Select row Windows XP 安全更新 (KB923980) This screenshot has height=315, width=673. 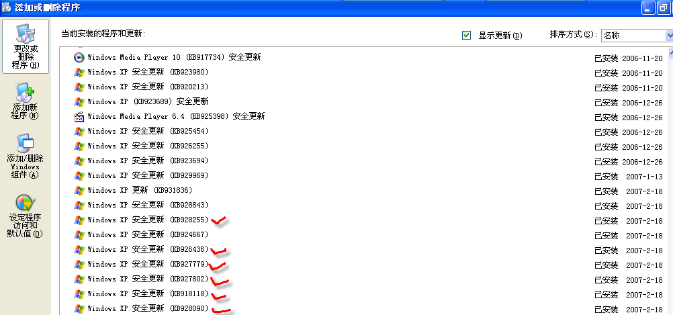pyautogui.click(x=368, y=72)
